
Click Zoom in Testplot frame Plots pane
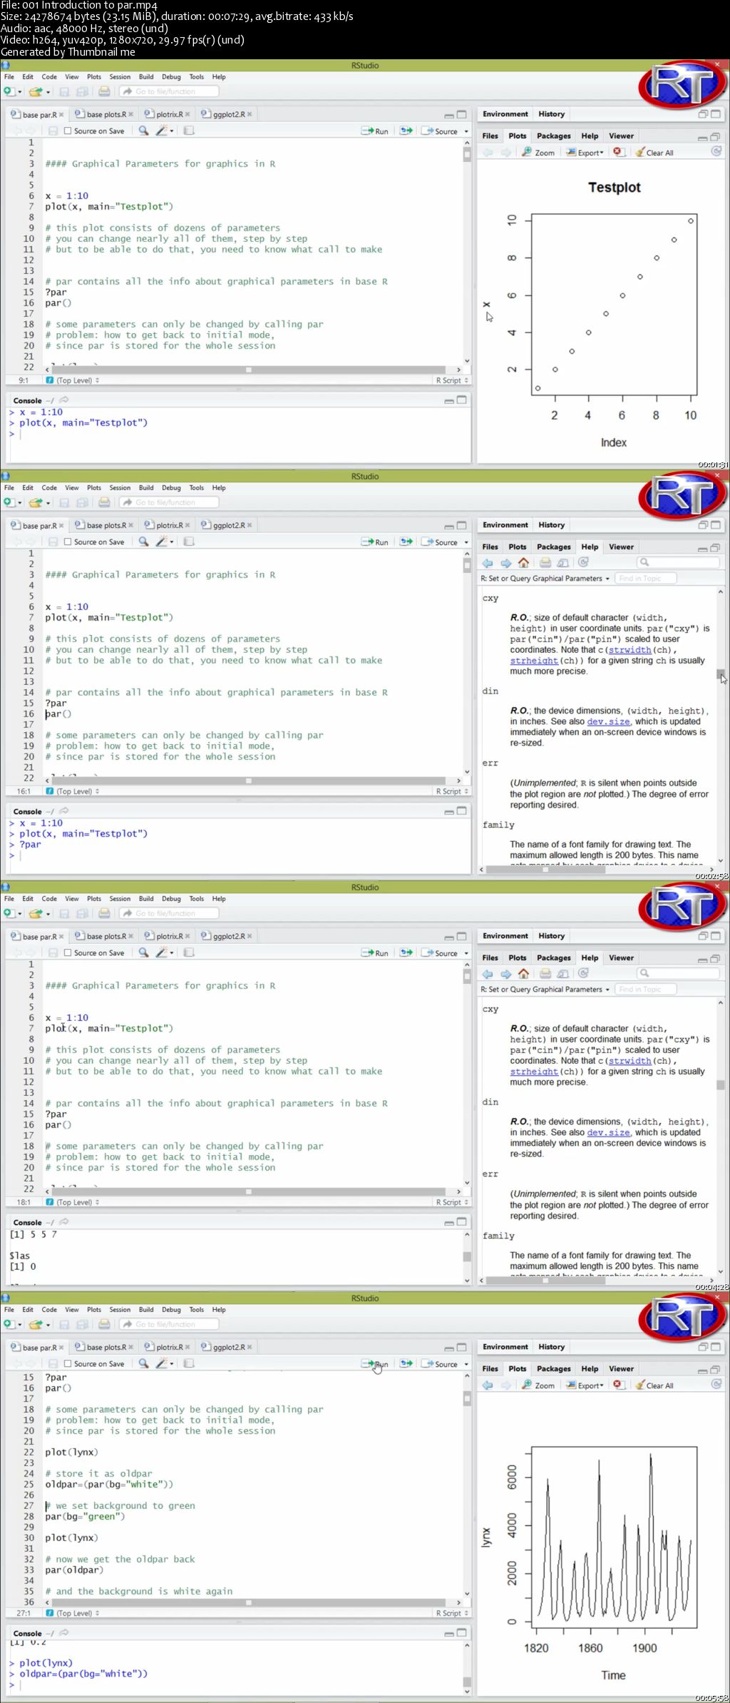point(538,152)
